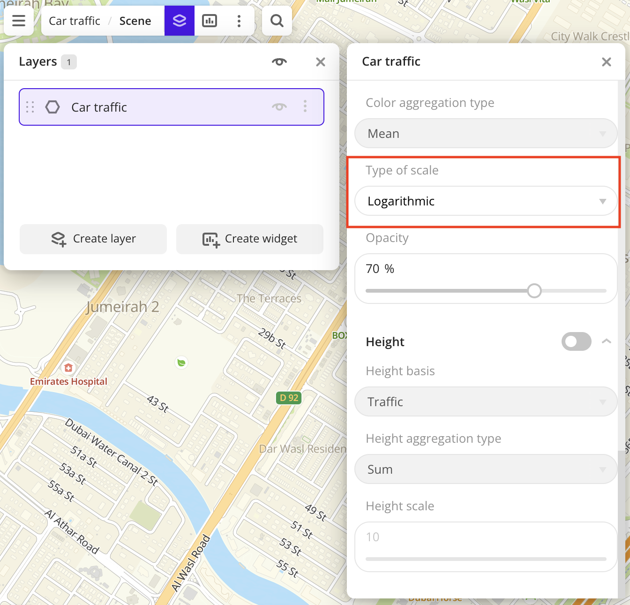The image size is (630, 605).
Task: Select Scene in the breadcrumb
Action: tap(135, 21)
